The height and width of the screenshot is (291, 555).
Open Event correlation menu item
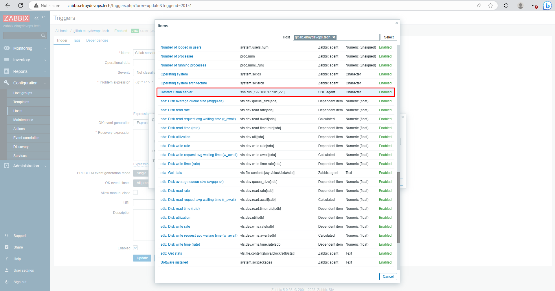[26, 138]
